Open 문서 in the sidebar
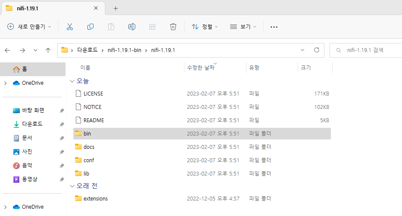The width and height of the screenshot is (402, 216). click(27, 138)
